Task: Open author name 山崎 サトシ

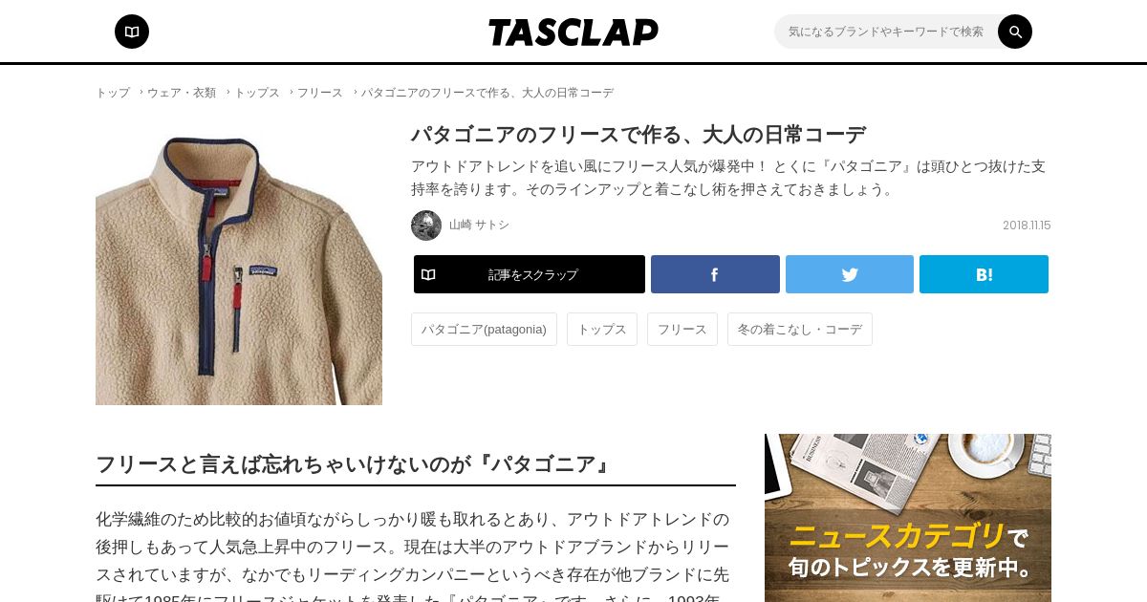Action: (479, 226)
